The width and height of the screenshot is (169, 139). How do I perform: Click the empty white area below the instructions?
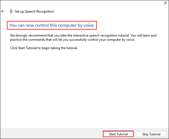click(84, 89)
